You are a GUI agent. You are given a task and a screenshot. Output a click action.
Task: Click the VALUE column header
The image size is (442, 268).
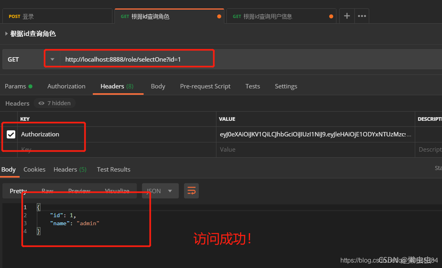(227, 119)
